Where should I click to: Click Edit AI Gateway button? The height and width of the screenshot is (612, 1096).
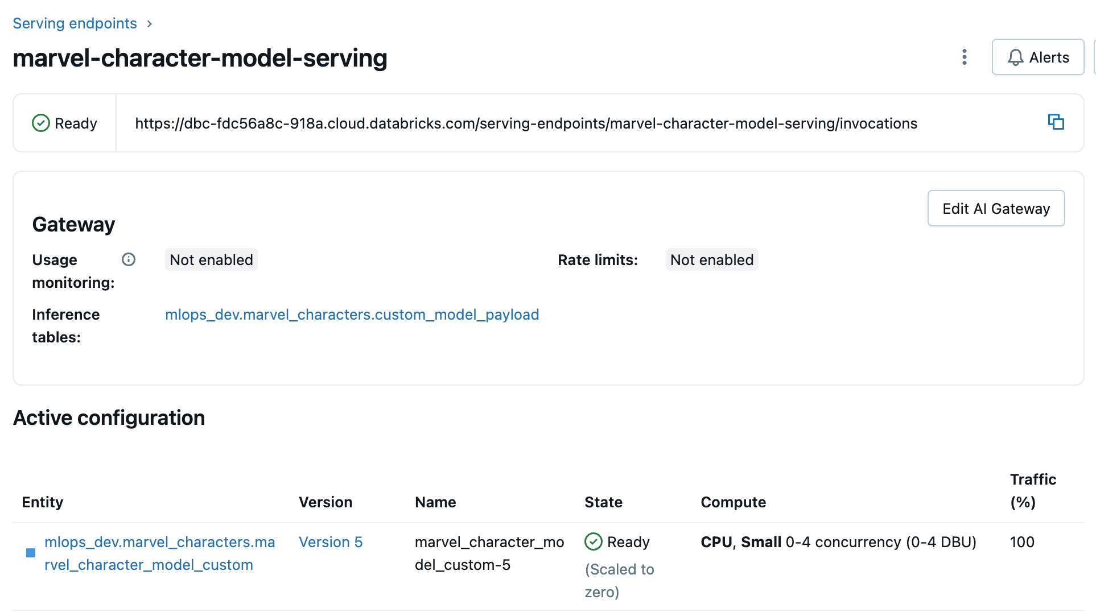(996, 209)
